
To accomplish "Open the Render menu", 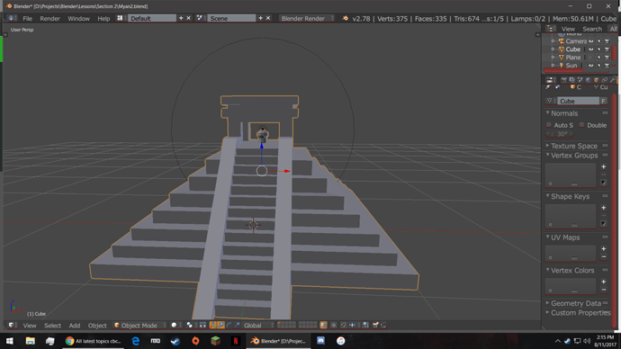I will 49,18.
